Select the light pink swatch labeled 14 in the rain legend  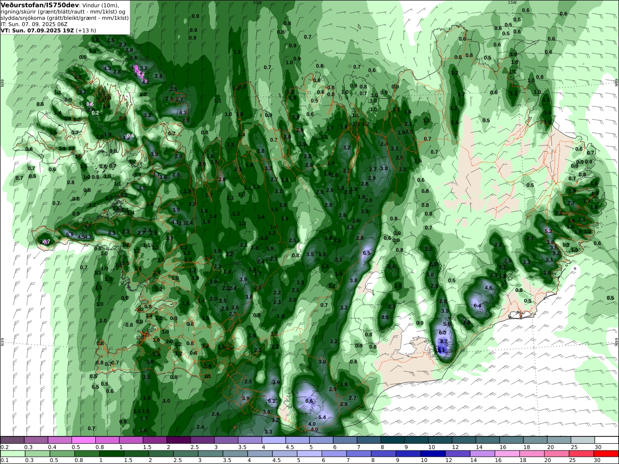pyautogui.click(x=482, y=454)
